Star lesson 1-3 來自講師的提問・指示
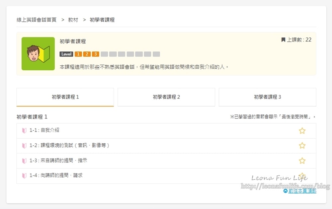The height and width of the screenshot is (209, 332). coord(302,161)
